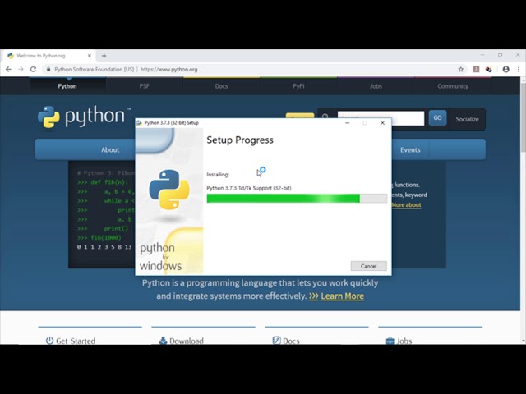This screenshot has height=394, width=526.
Task: Click the Setup Progress heading text
Action: [240, 140]
